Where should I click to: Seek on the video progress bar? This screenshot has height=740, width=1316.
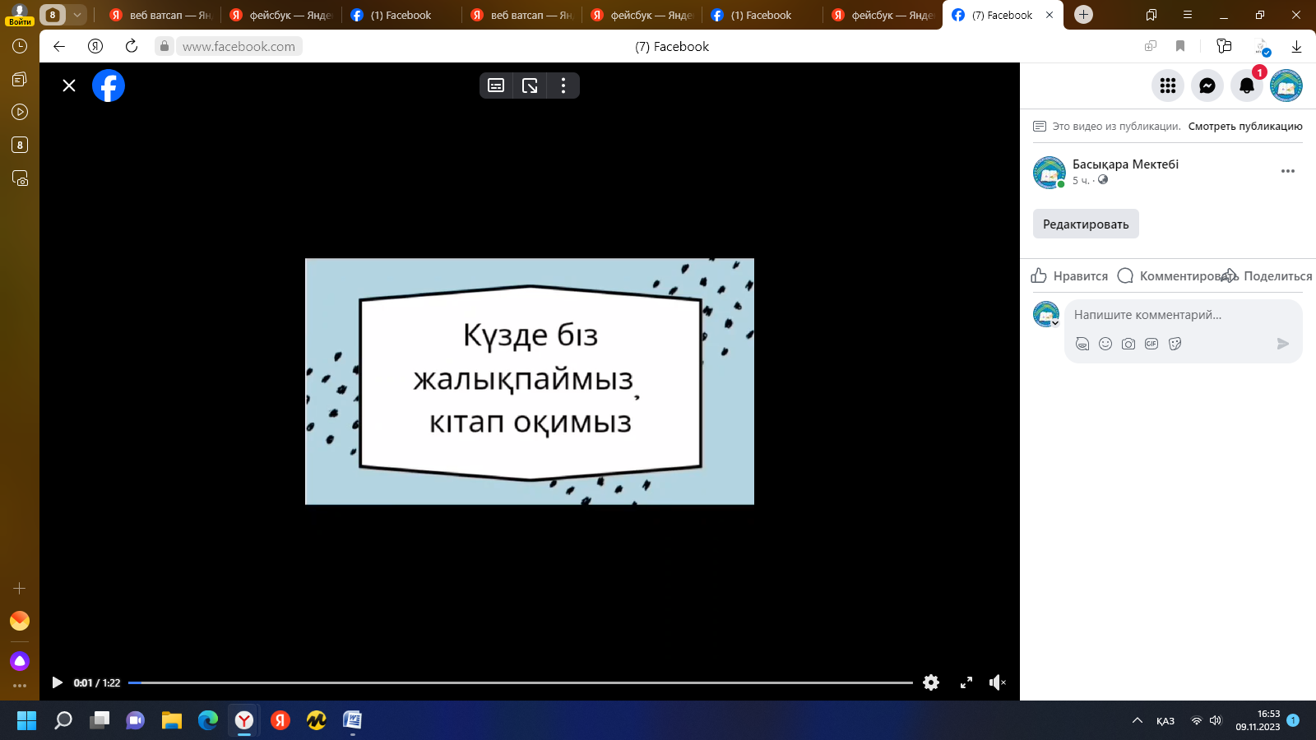(520, 682)
